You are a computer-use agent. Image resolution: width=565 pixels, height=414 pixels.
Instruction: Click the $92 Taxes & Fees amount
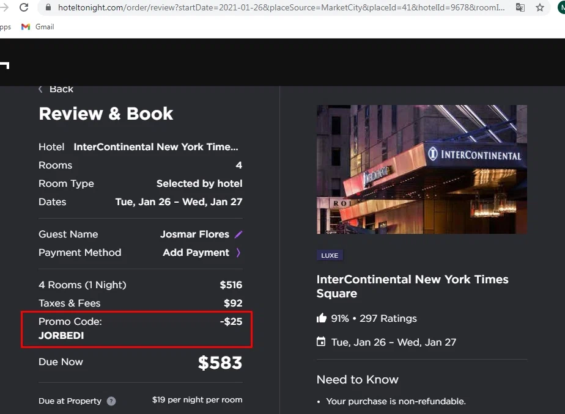233,303
